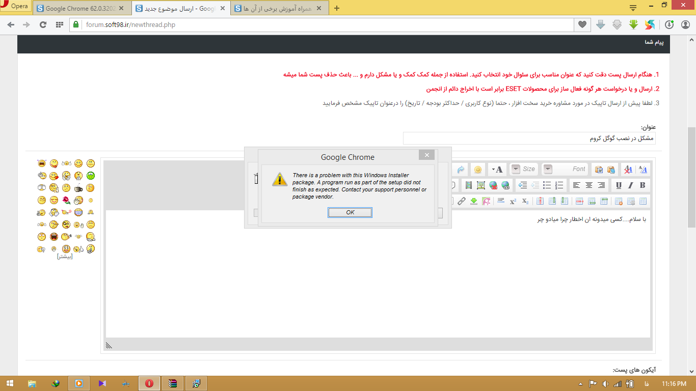Click the Redo arrow in the editor toolbar

[461, 170]
